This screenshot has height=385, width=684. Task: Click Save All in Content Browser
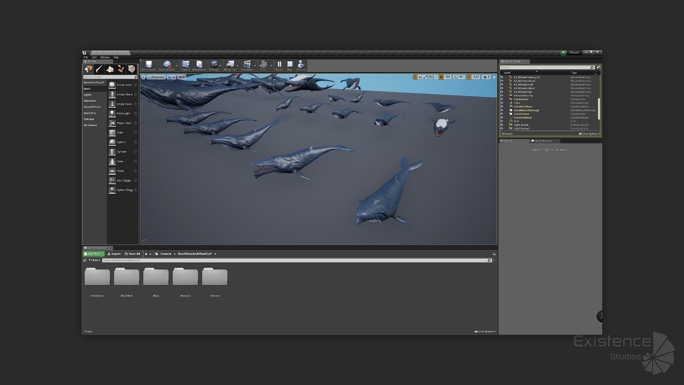click(133, 254)
